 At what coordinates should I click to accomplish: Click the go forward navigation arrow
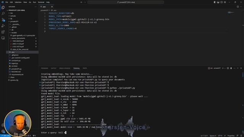(x=85, y=2)
